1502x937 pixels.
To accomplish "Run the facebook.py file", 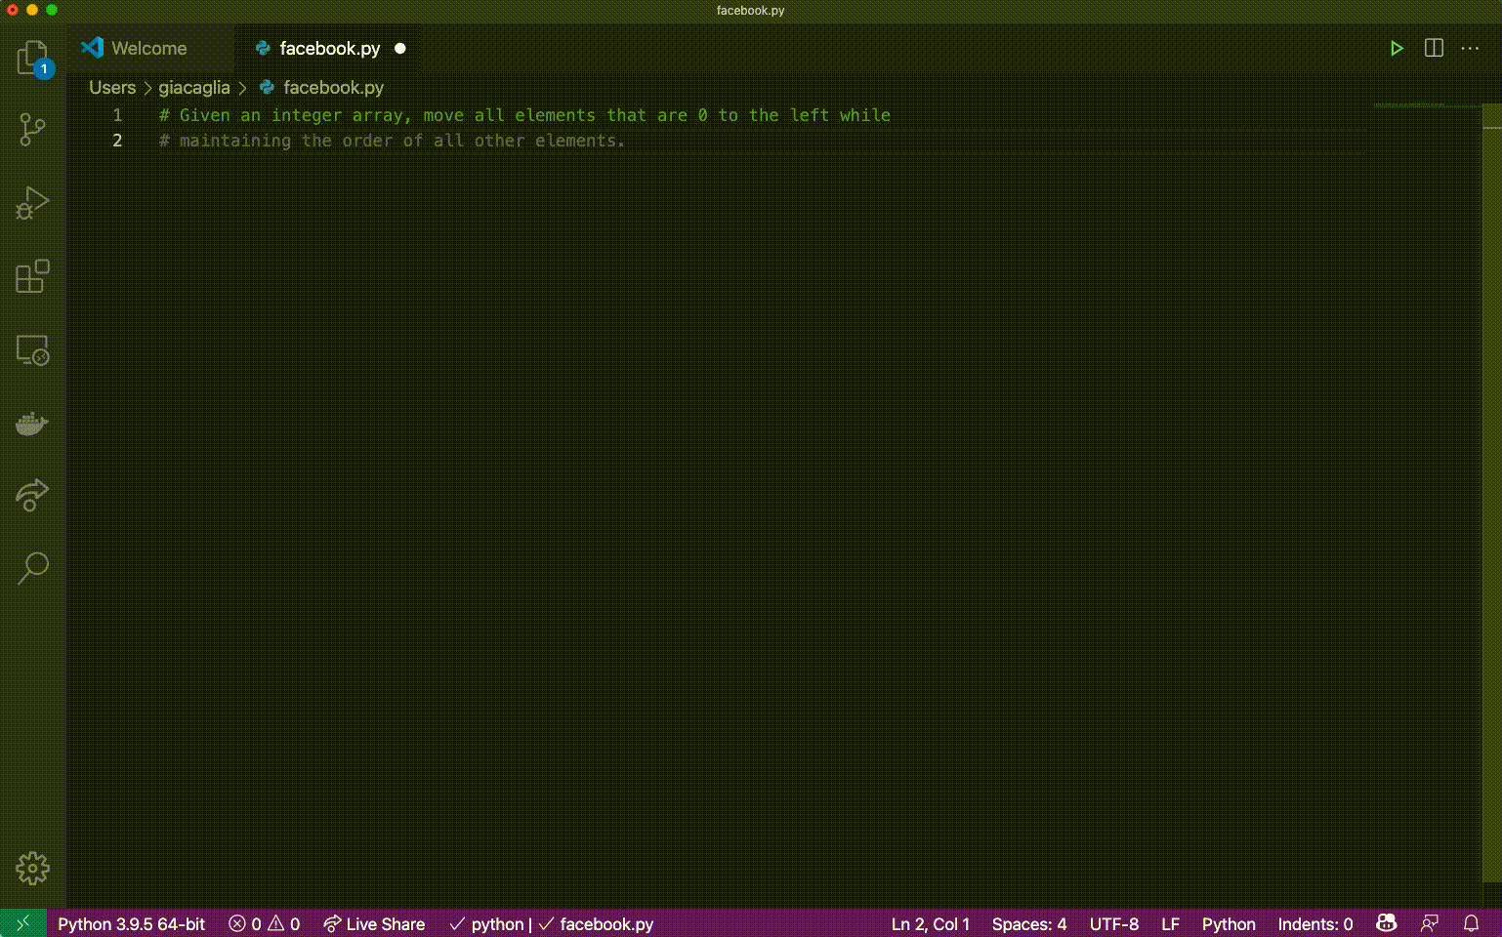I will tap(1397, 47).
